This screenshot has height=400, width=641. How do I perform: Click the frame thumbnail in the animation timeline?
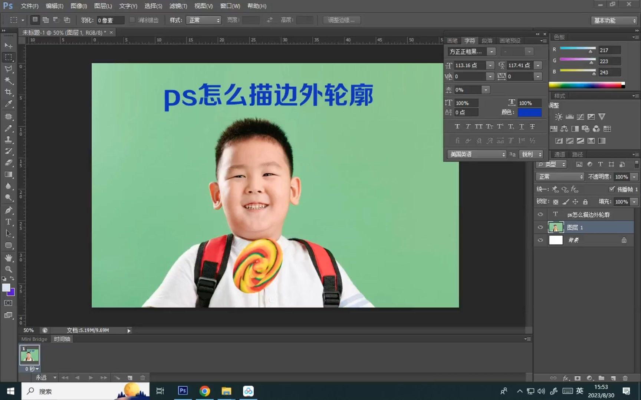click(30, 356)
